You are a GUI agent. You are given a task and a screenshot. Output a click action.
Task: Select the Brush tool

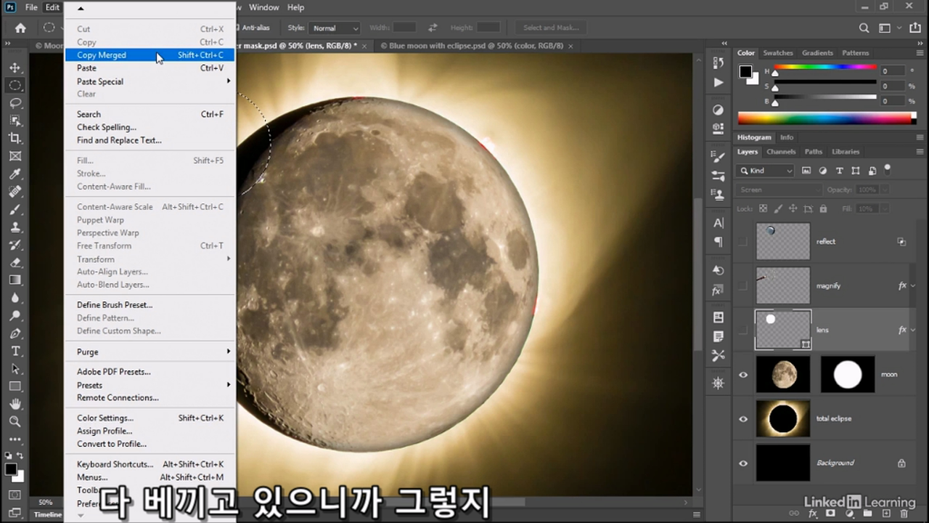click(15, 209)
